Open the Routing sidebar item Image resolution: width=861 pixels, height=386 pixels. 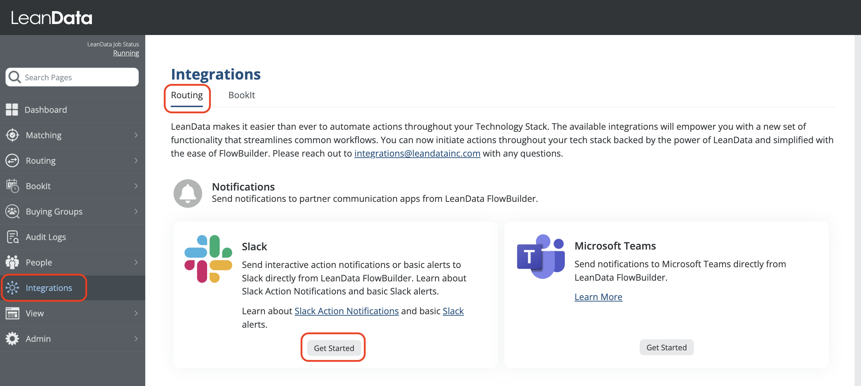(72, 160)
